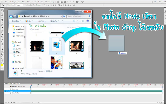
Task: Select the Move tool in Photoshop's toolbox
Action: tap(2, 11)
